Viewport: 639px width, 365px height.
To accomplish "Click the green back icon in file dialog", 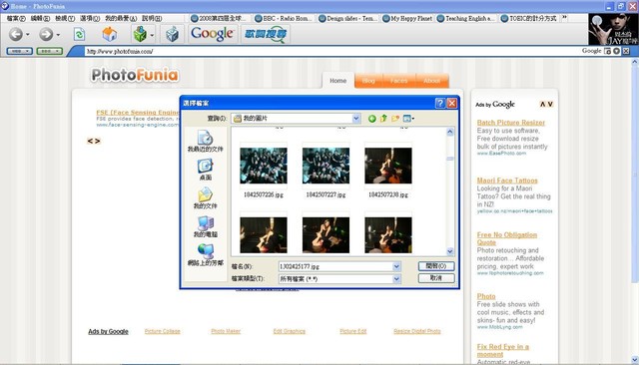I will (371, 119).
